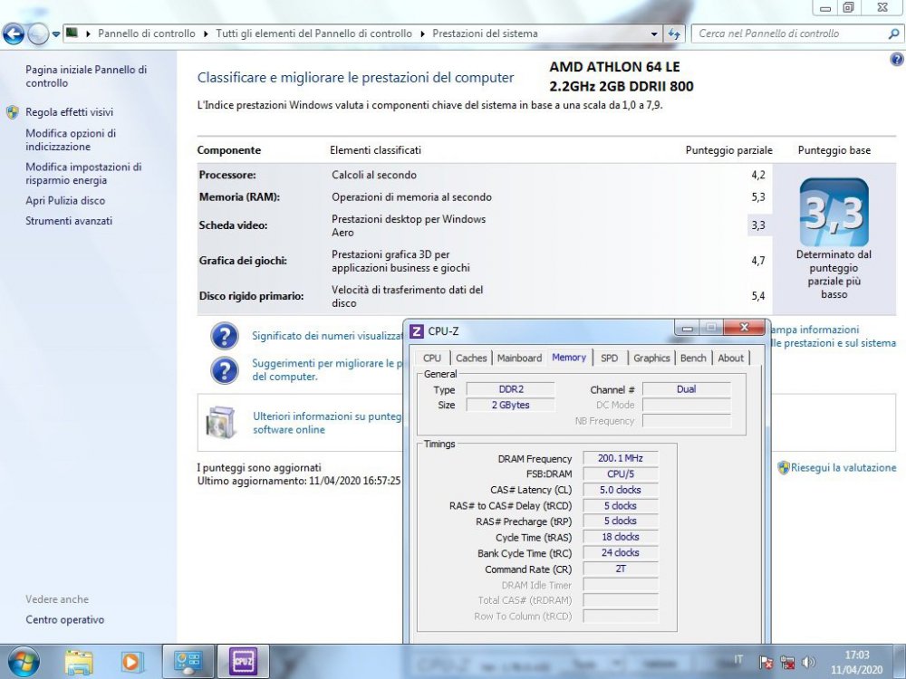
Task: Open the network status tray icon
Action: click(788, 661)
